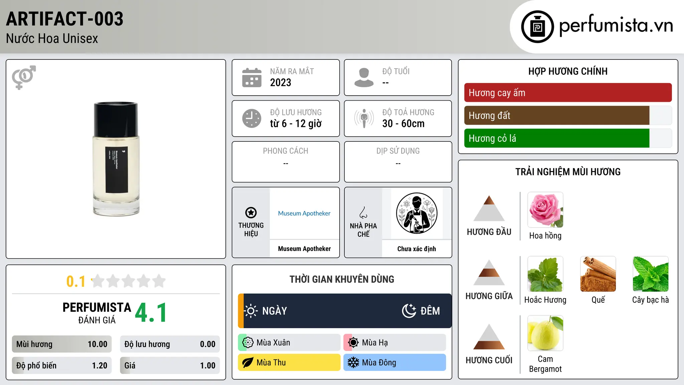Click the ARTIFACT-003 perfume bottle photo

click(116, 159)
